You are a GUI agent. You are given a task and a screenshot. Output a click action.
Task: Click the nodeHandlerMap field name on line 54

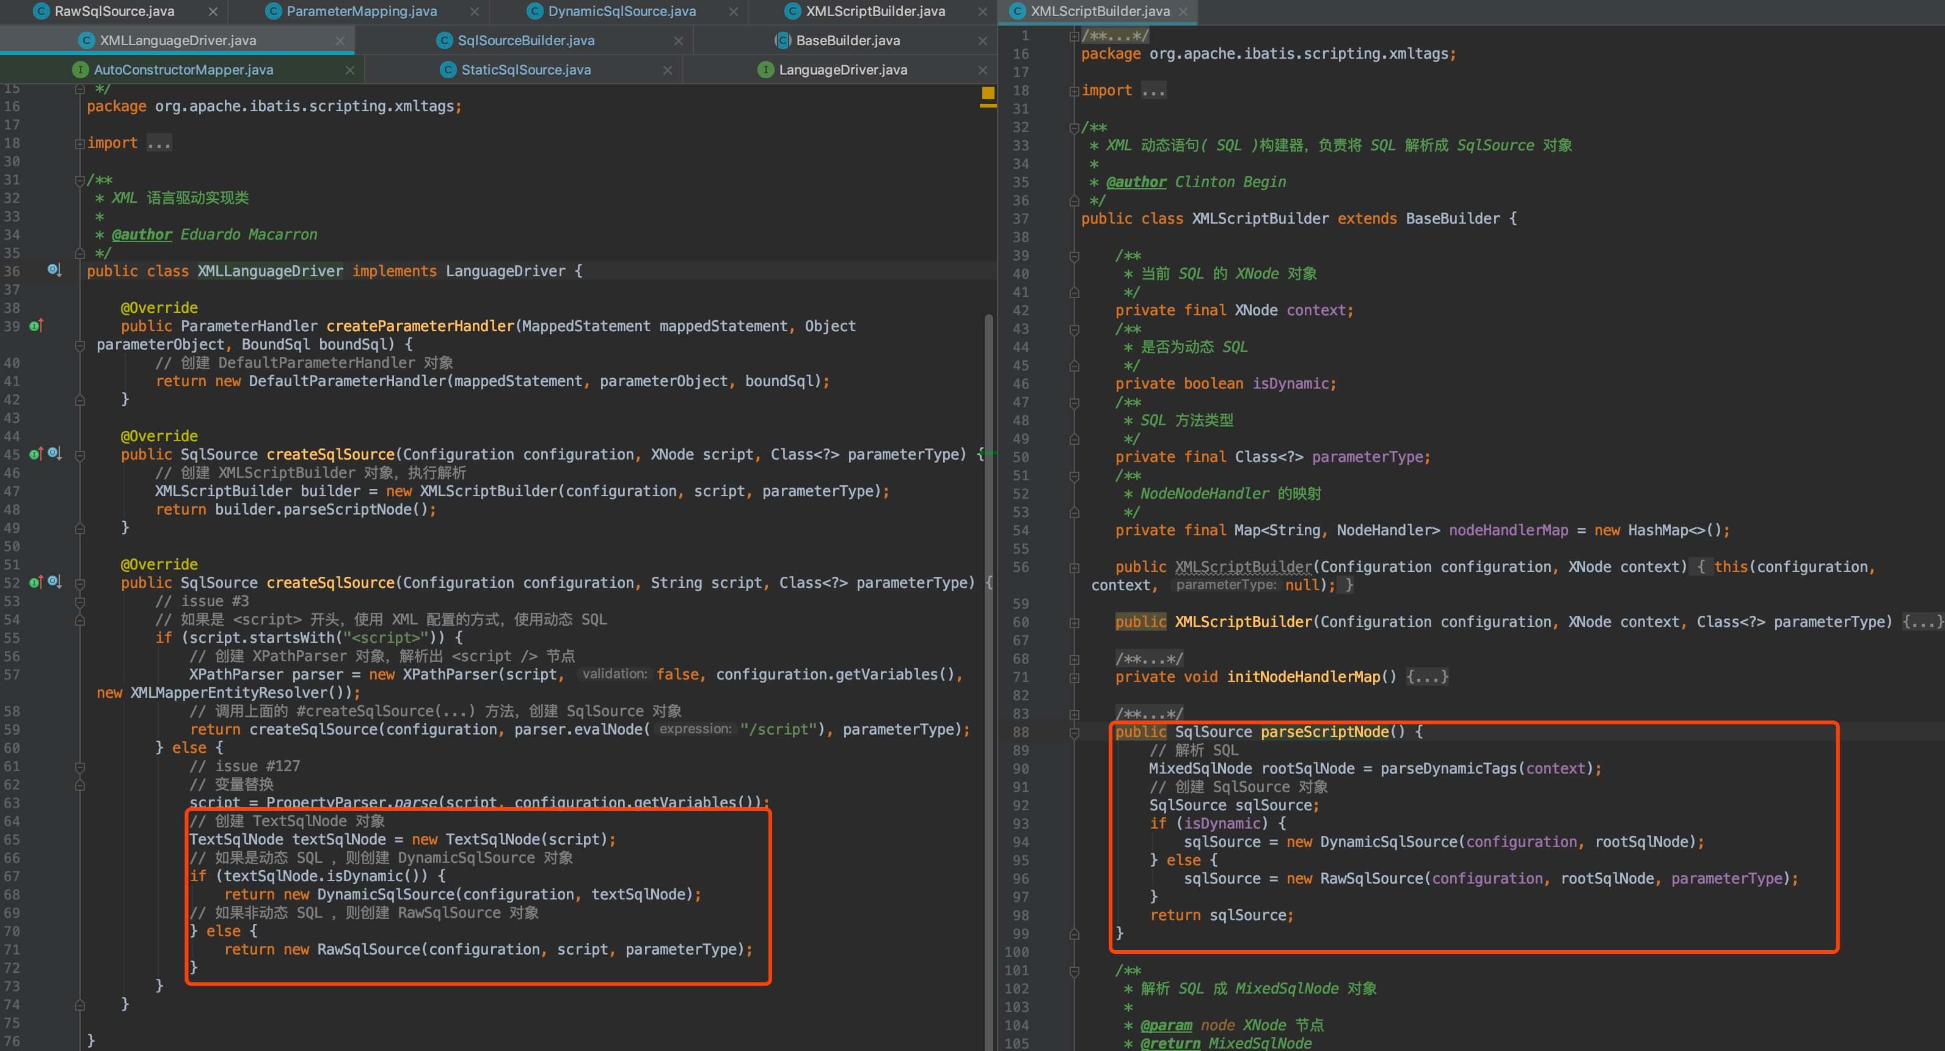[x=1508, y=530]
